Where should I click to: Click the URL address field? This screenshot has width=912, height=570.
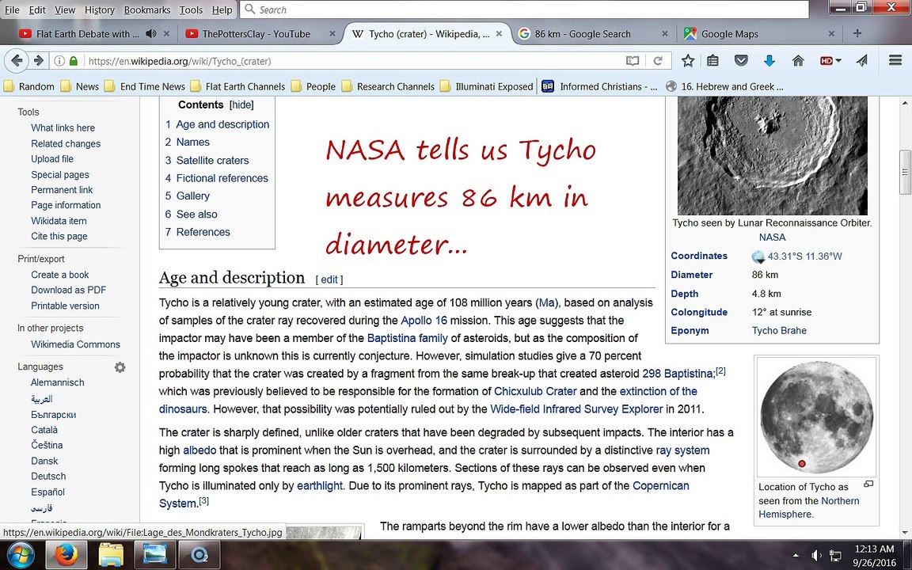point(354,60)
